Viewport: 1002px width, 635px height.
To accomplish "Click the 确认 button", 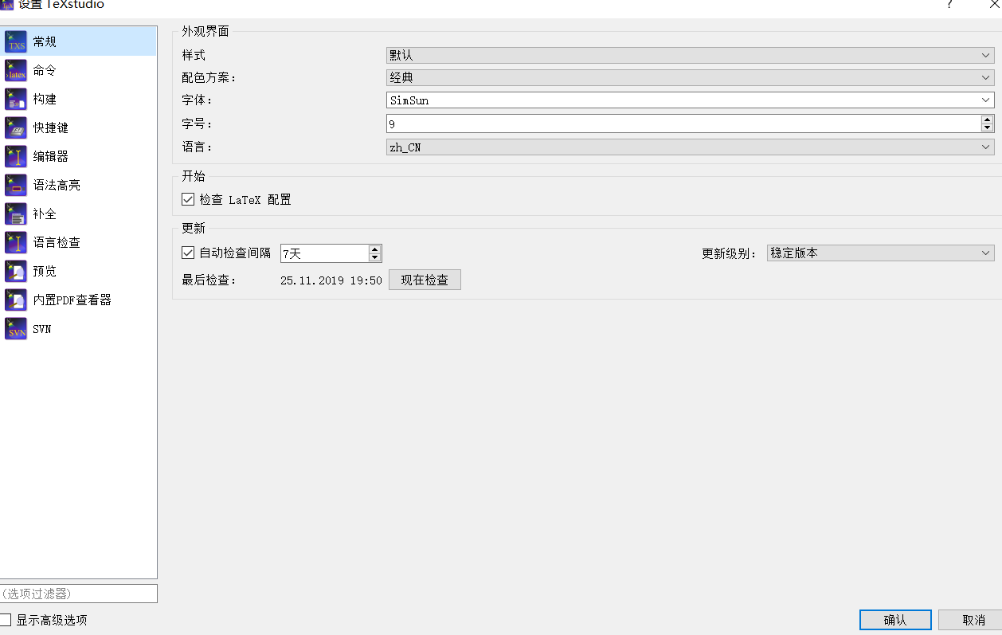I will pos(895,620).
